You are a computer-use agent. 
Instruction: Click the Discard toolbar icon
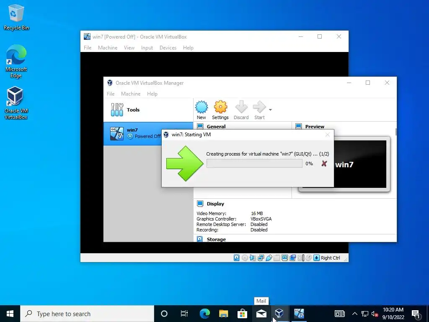tap(241, 107)
